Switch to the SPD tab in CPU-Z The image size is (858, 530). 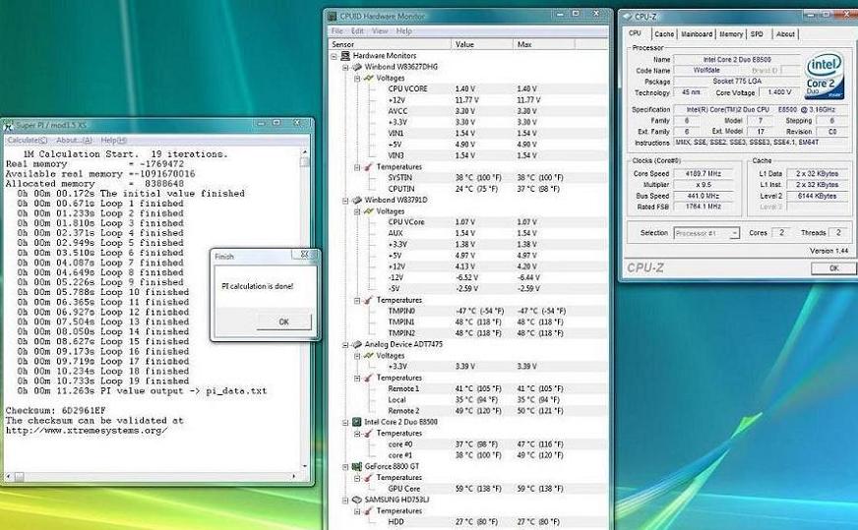click(x=757, y=33)
